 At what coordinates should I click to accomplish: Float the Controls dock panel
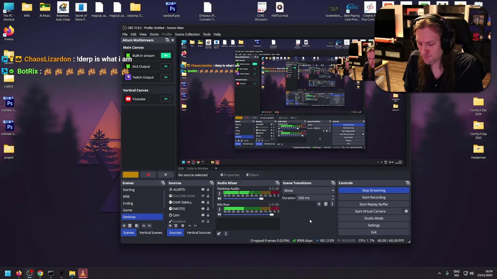point(408,183)
